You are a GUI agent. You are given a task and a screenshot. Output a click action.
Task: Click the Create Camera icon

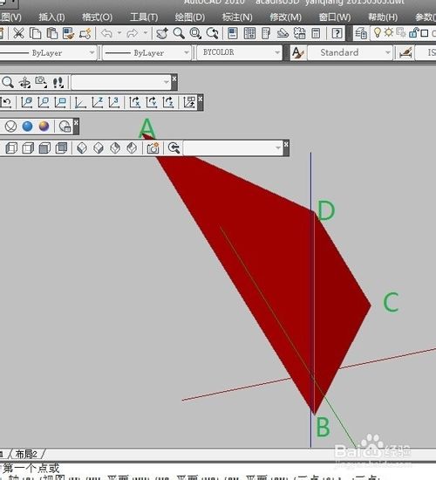pyautogui.click(x=153, y=148)
